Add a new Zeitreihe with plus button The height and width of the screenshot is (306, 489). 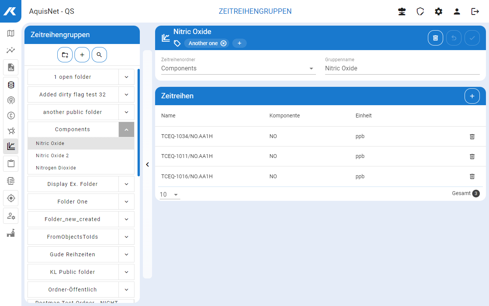[x=472, y=96]
